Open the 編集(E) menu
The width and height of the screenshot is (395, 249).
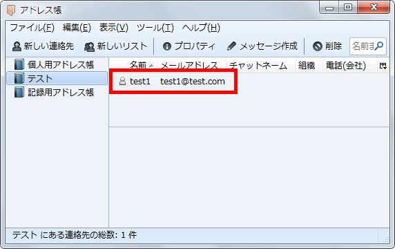(77, 28)
